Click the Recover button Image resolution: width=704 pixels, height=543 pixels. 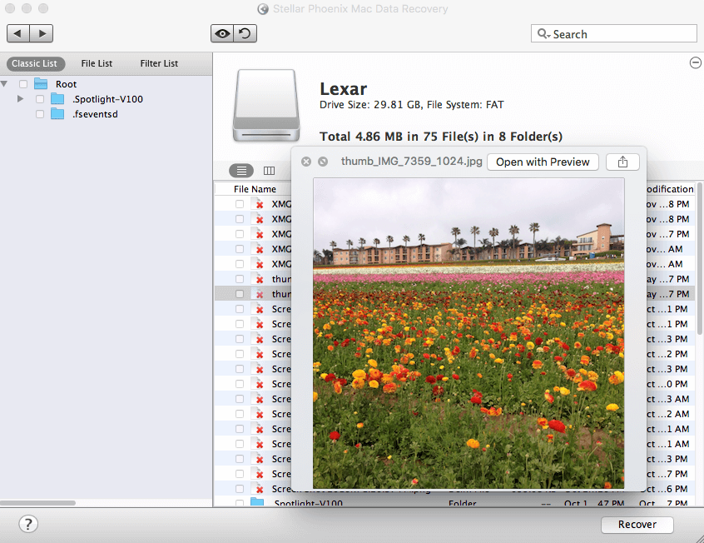point(637,525)
